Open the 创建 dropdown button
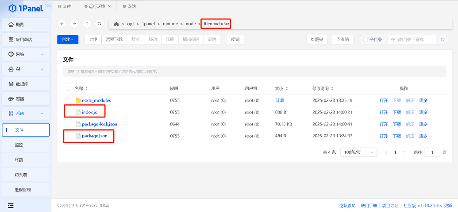This screenshot has height=212, width=458. (x=68, y=40)
